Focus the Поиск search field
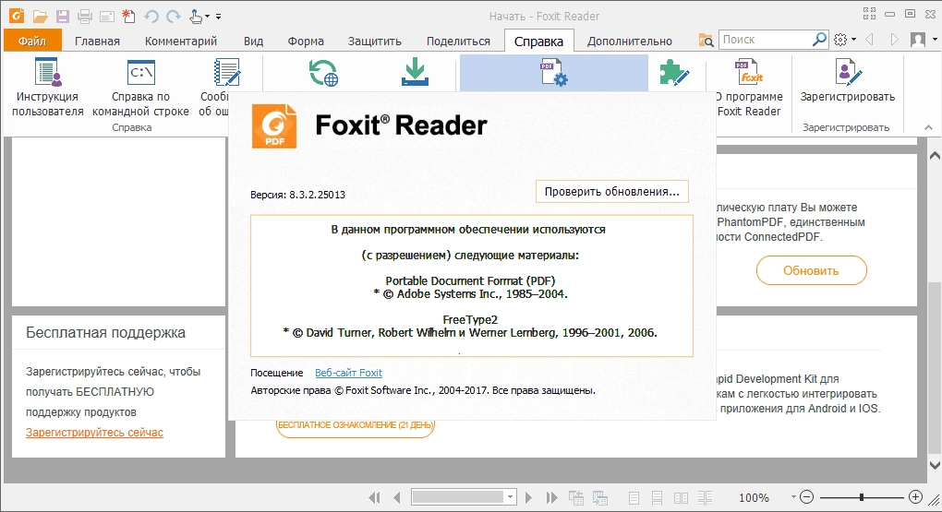The height and width of the screenshot is (512, 942). (x=764, y=40)
